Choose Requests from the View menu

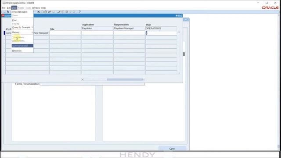(22, 51)
